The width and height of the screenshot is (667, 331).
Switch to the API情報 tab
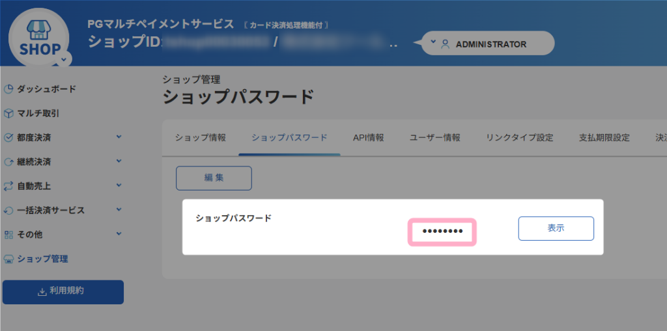[x=368, y=138]
